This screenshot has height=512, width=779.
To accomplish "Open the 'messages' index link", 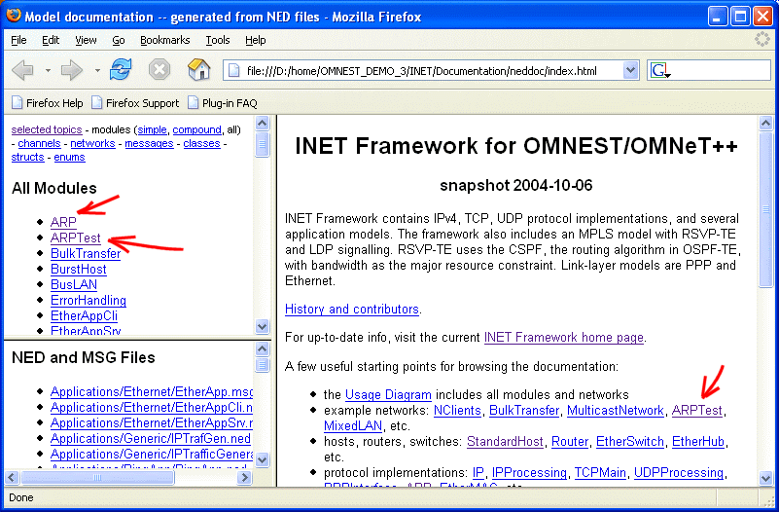I will pyautogui.click(x=149, y=144).
